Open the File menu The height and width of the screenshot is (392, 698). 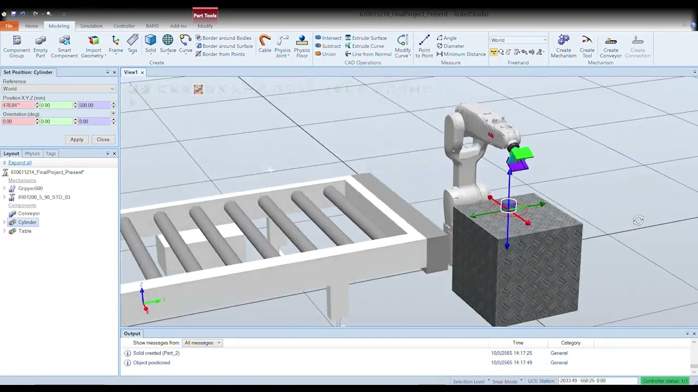pyautogui.click(x=9, y=26)
